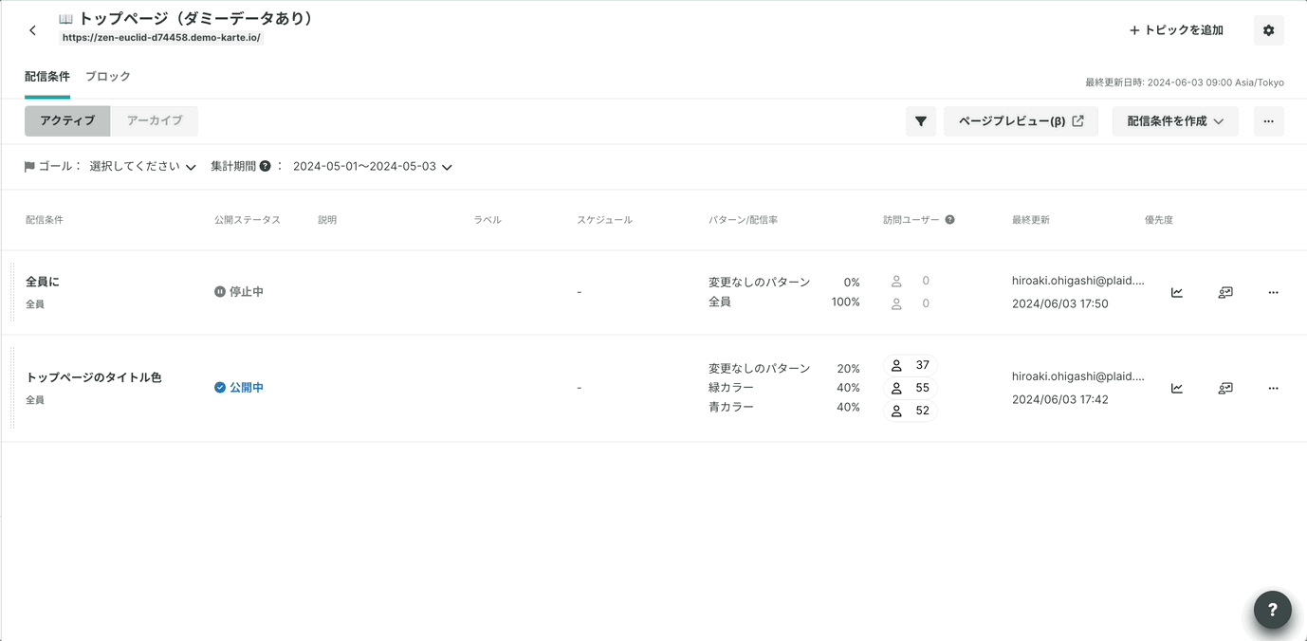This screenshot has height=641, width=1307.
Task: Click the drag handle of トップページのタイトル色 row
Action: point(12,388)
